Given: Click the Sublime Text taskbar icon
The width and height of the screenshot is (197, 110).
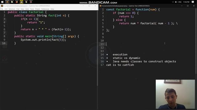Looking at the screenshot, I should [x=7, y=2].
